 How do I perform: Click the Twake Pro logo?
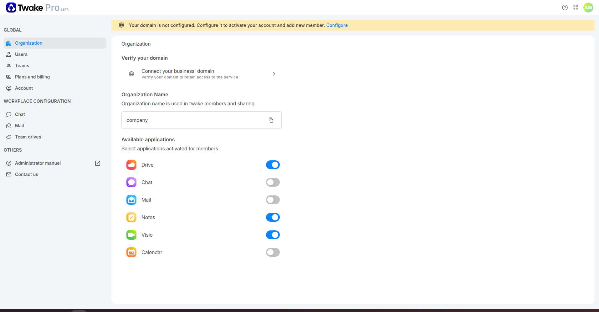(x=37, y=8)
